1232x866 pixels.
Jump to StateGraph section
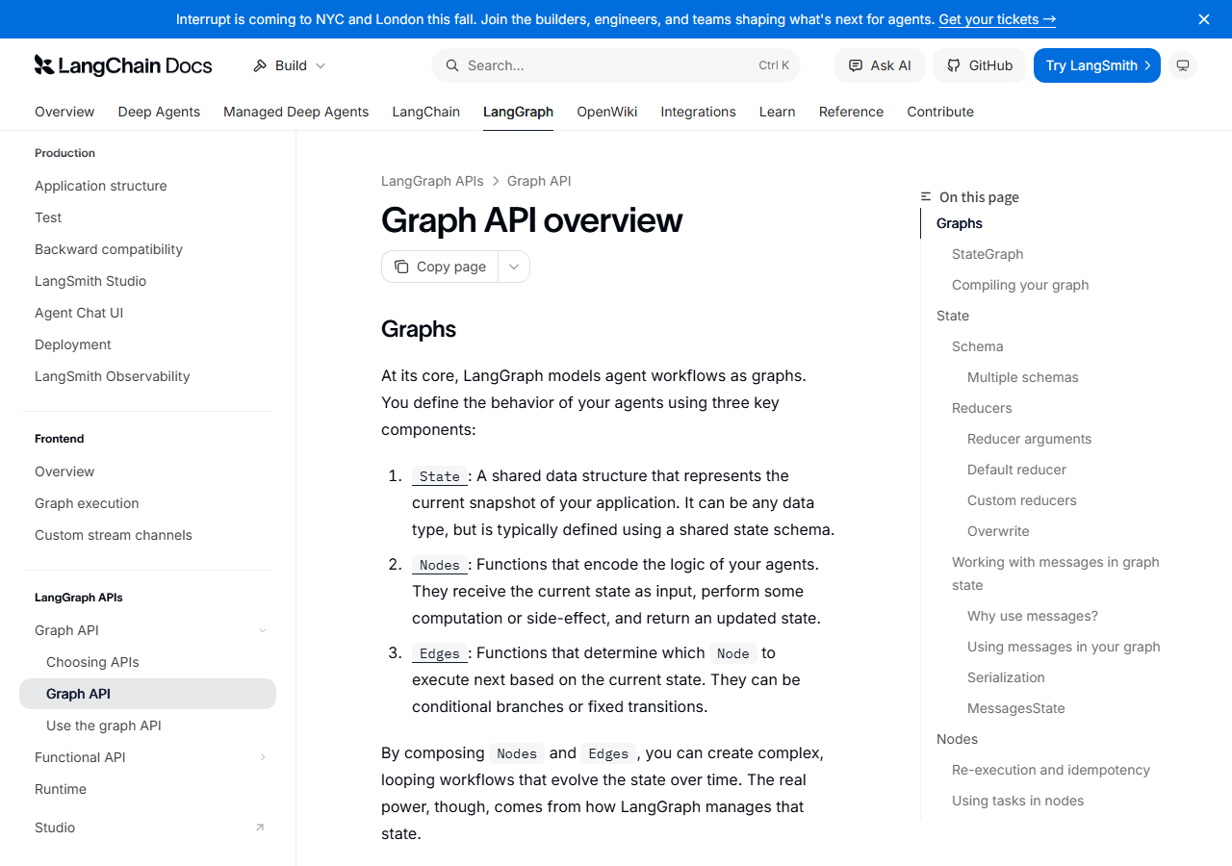(x=988, y=254)
